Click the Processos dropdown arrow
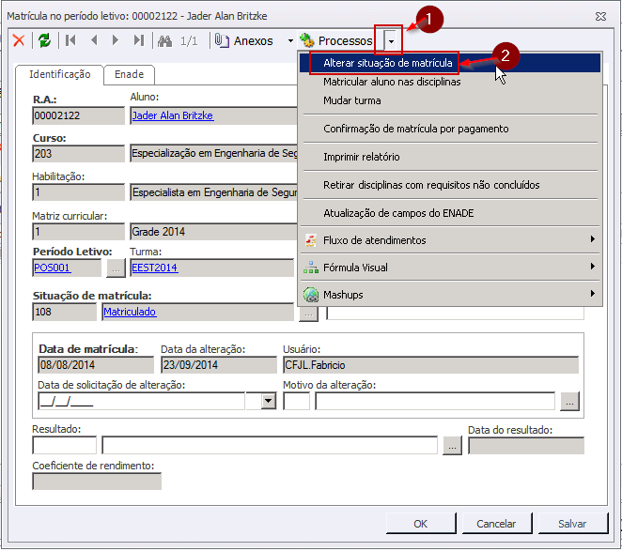622x551 pixels. (391, 41)
